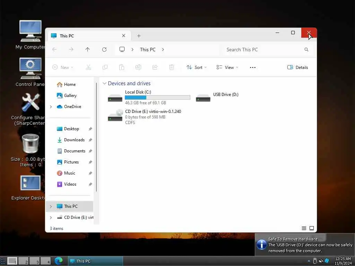The height and width of the screenshot is (266, 355).
Task: Open the Sort dropdown
Action: [x=197, y=68]
